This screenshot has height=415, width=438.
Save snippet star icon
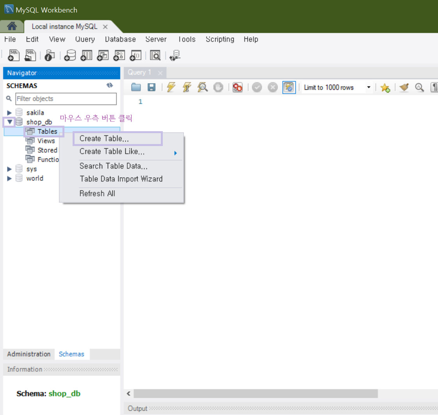click(x=385, y=88)
